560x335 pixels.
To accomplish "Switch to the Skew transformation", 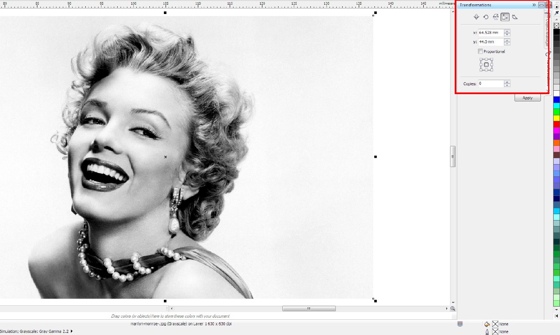I will click(x=515, y=17).
